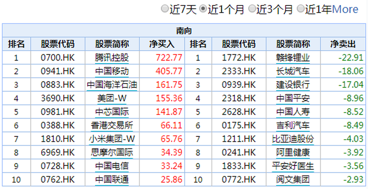Click the 长城汽车 stock name
The image size is (368, 189).
[293, 71]
